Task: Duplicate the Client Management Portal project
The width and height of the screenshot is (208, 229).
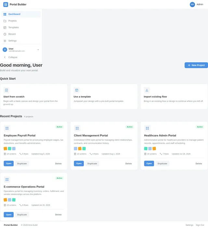Action: click(x=92, y=163)
